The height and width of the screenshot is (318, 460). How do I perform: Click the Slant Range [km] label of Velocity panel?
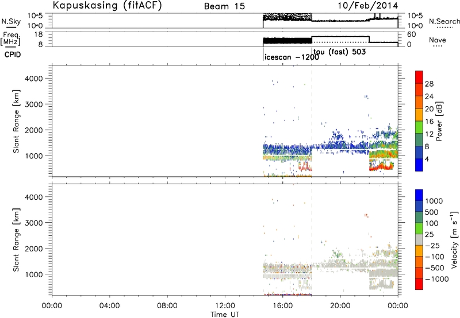tap(16, 240)
